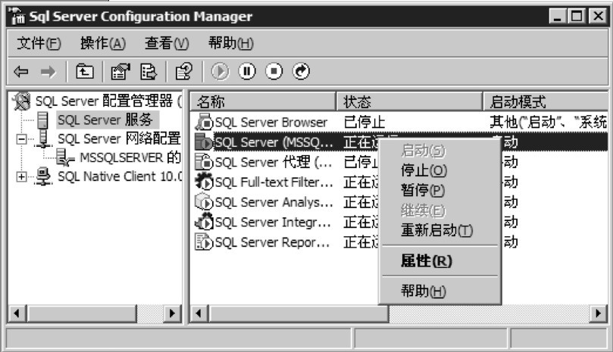Click the MSSQLSERVER 的 protocols node icon
The image size is (613, 352).
pos(65,157)
